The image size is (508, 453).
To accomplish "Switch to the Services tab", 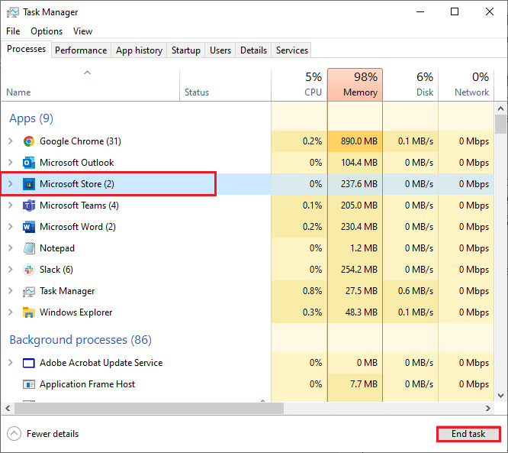I will [x=292, y=50].
